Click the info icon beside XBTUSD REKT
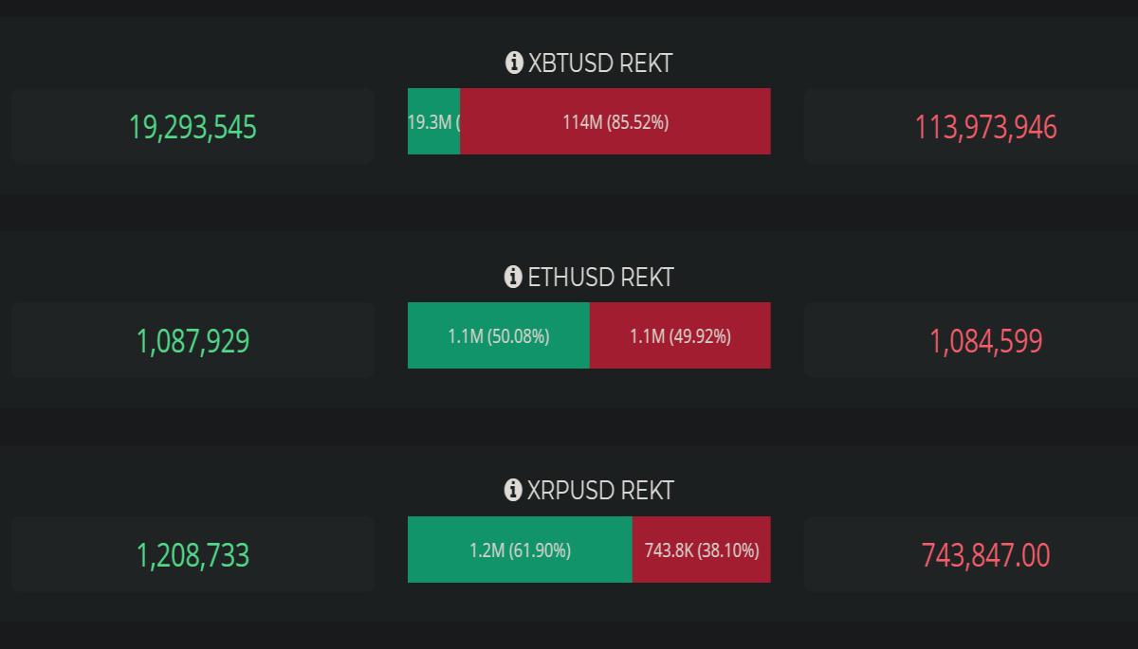Image resolution: width=1138 pixels, height=649 pixels. coord(514,63)
